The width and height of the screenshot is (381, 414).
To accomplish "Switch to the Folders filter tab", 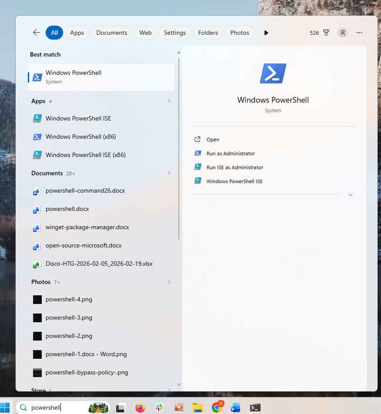I will (x=208, y=33).
